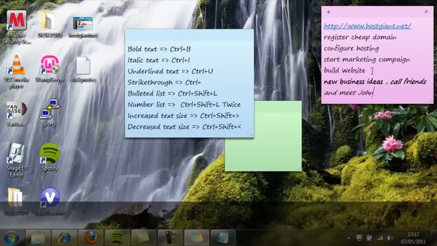Open Firefox from the taskbar
The height and width of the screenshot is (246, 437).
pyautogui.click(x=91, y=238)
